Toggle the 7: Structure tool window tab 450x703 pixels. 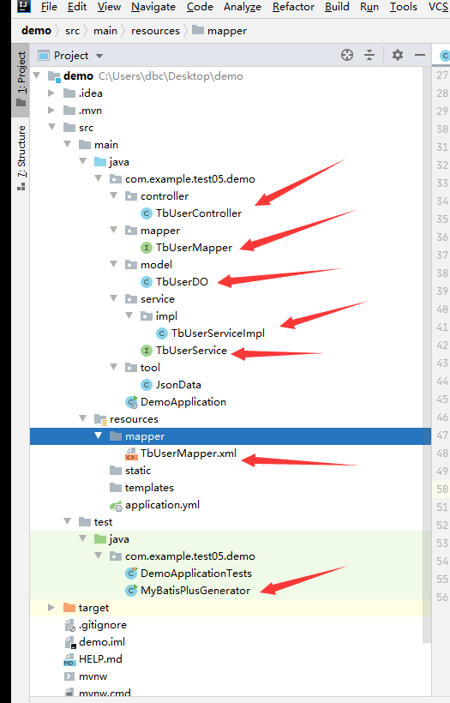coord(21,158)
